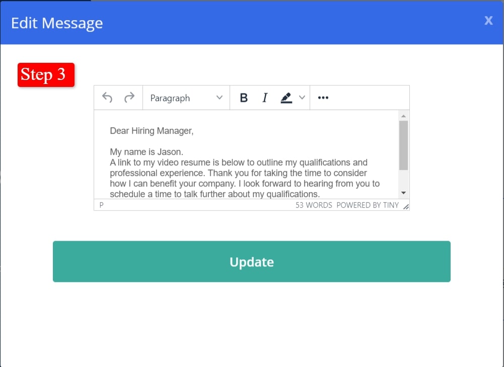The width and height of the screenshot is (504, 367).
Task: Place cursor in "My name is Jason." line
Action: 147,152
